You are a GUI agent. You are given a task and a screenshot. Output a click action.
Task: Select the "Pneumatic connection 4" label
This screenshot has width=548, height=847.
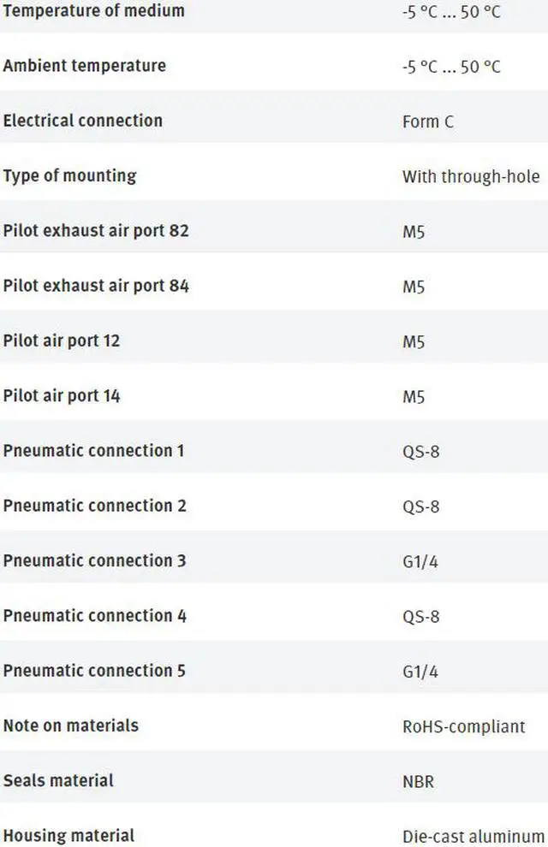click(x=94, y=615)
